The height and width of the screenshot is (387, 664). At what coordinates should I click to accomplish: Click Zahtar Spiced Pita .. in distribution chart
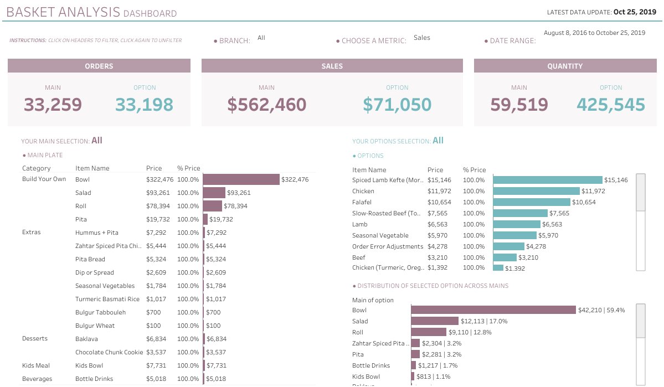pyautogui.click(x=380, y=343)
